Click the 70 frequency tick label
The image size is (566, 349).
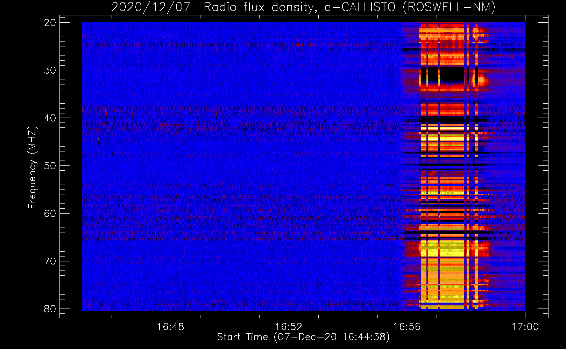coord(50,261)
